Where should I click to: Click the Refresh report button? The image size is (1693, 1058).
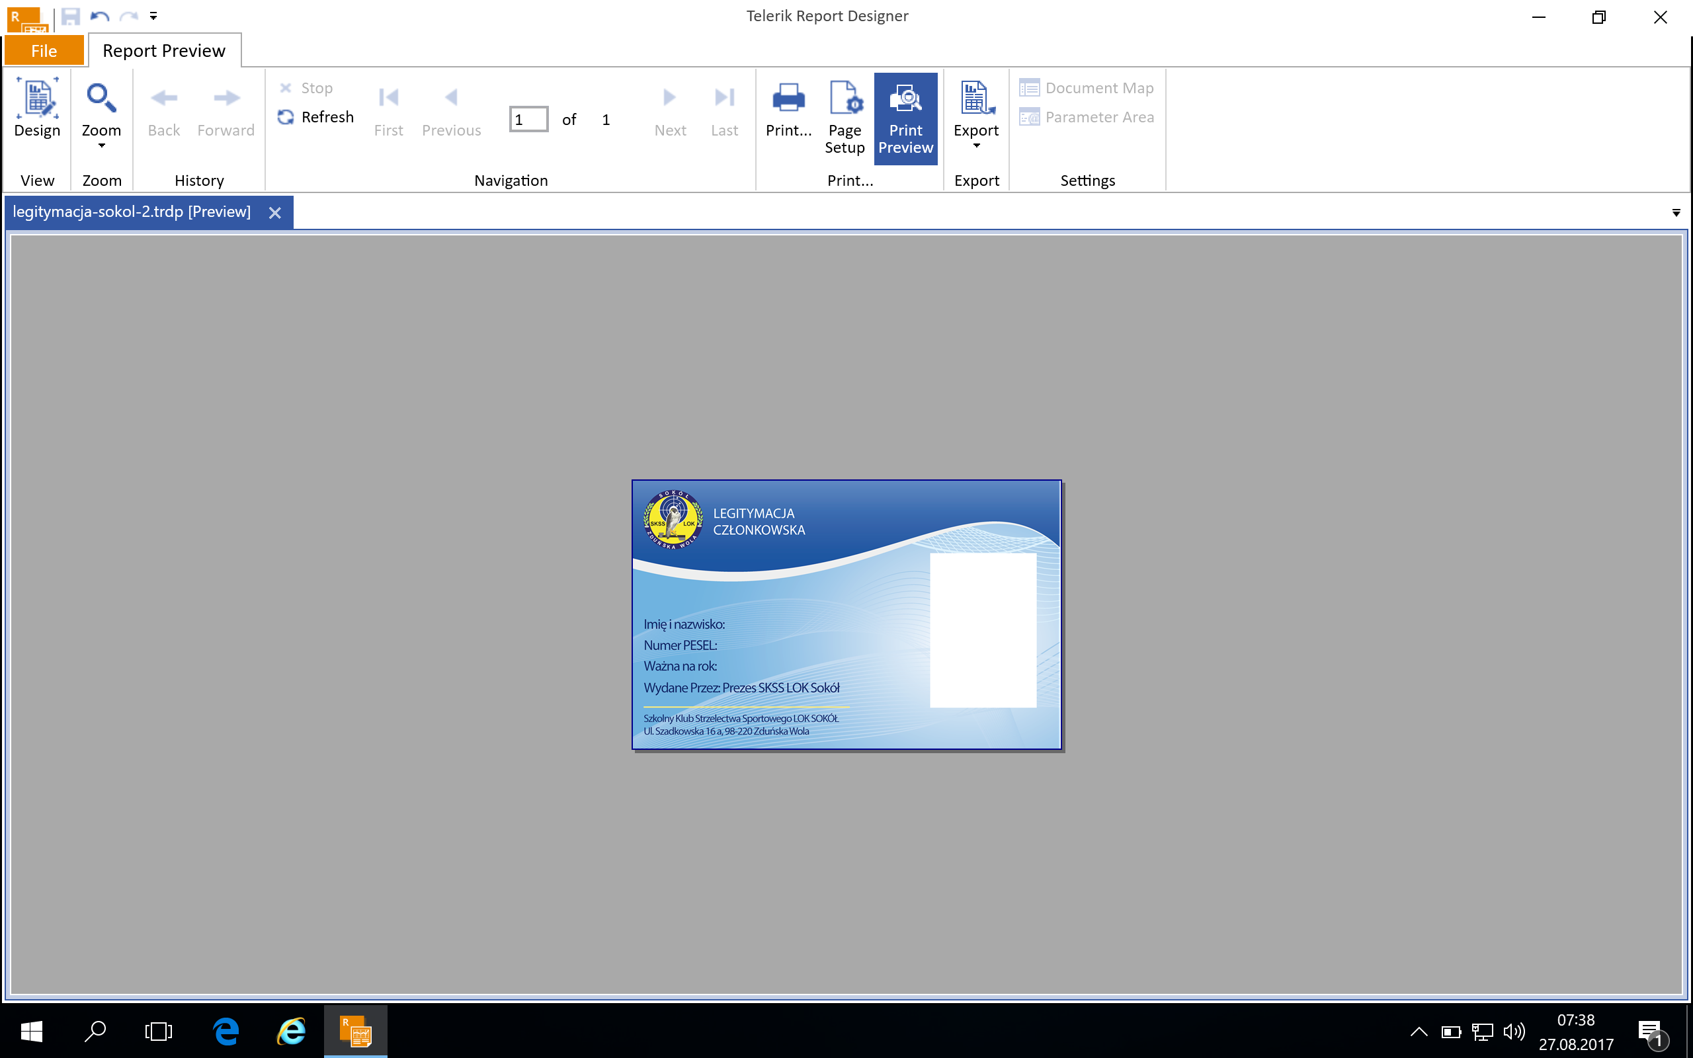315,117
